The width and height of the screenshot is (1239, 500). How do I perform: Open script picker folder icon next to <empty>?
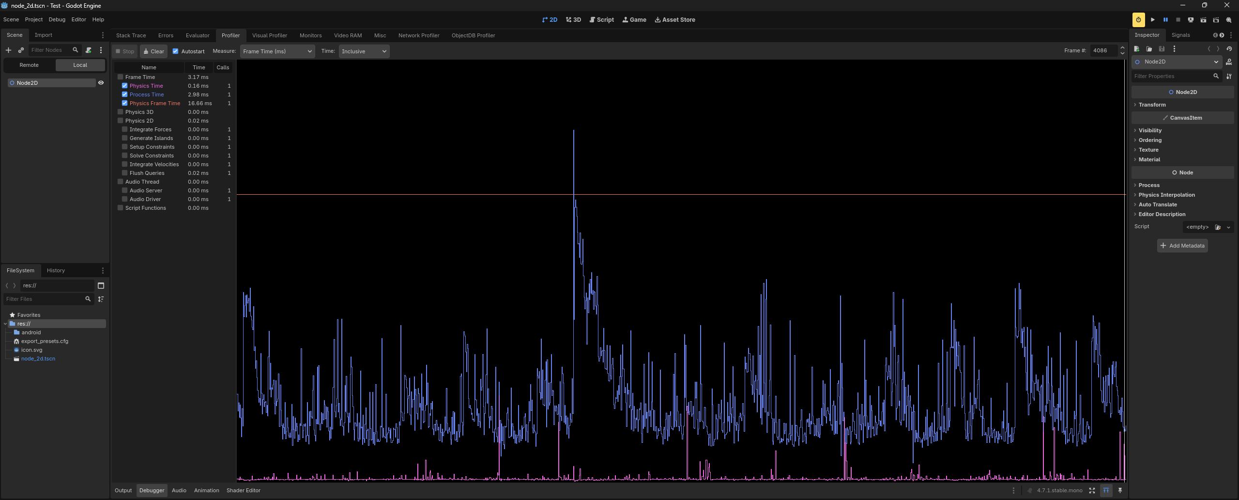(x=1218, y=227)
